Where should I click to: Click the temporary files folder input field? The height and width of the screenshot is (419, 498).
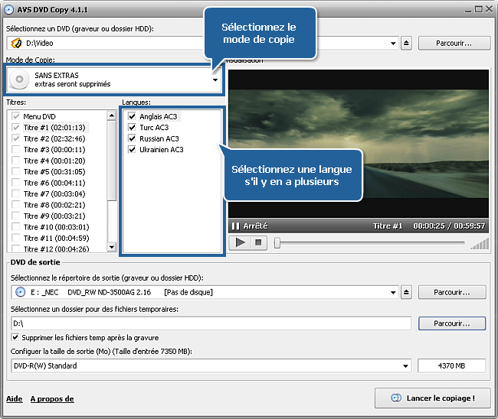[x=211, y=323]
